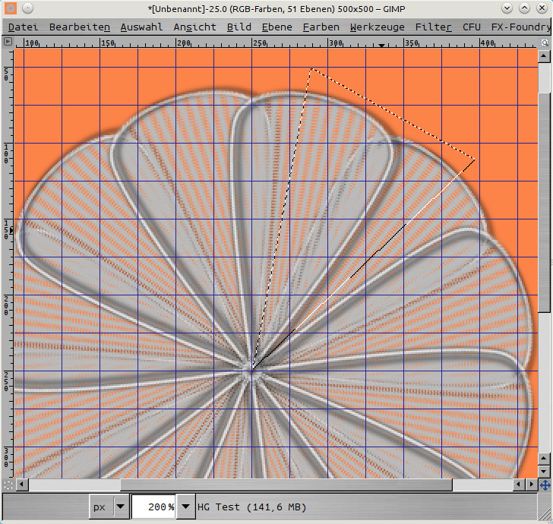Open the image menu button at ruler origin
The height and width of the screenshot is (524, 553).
tap(8, 43)
